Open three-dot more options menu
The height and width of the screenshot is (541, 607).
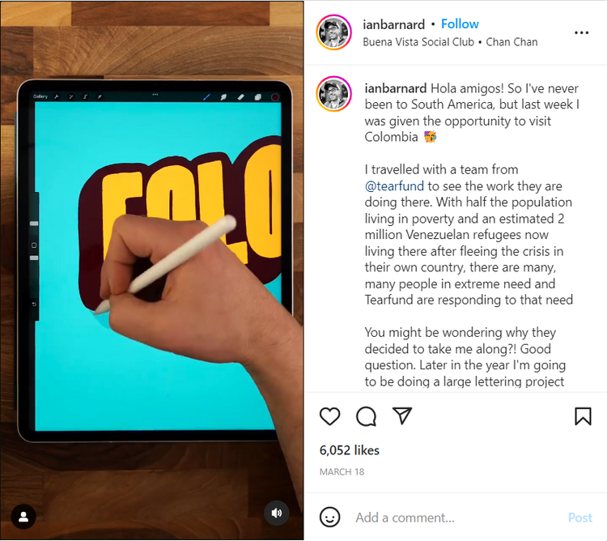581,33
